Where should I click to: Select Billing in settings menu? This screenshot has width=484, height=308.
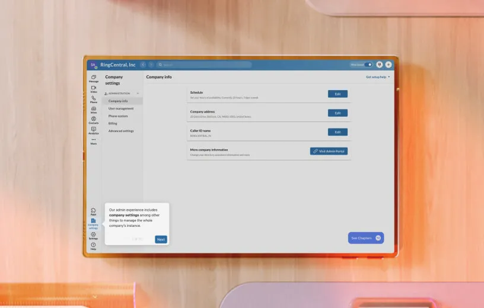tap(113, 123)
